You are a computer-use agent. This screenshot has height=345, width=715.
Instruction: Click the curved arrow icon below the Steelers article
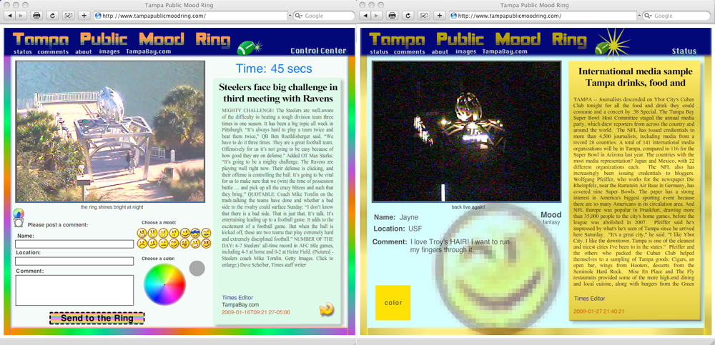pyautogui.click(x=326, y=309)
